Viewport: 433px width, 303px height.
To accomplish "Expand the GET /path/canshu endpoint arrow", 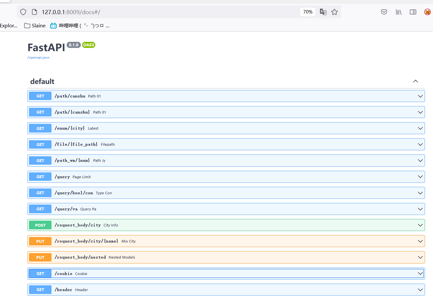I will coord(420,96).
